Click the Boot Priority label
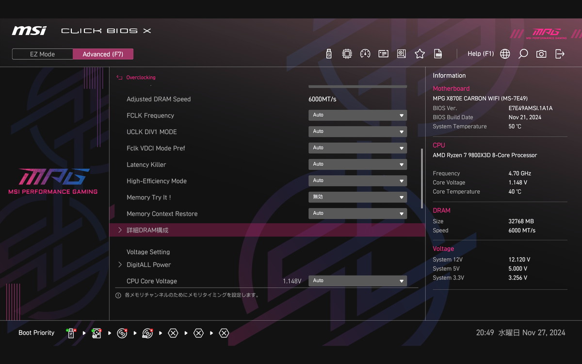 click(x=36, y=333)
